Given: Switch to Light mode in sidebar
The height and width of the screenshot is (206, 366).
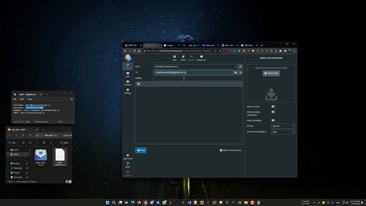Looking at the screenshot, I should tap(128, 156).
